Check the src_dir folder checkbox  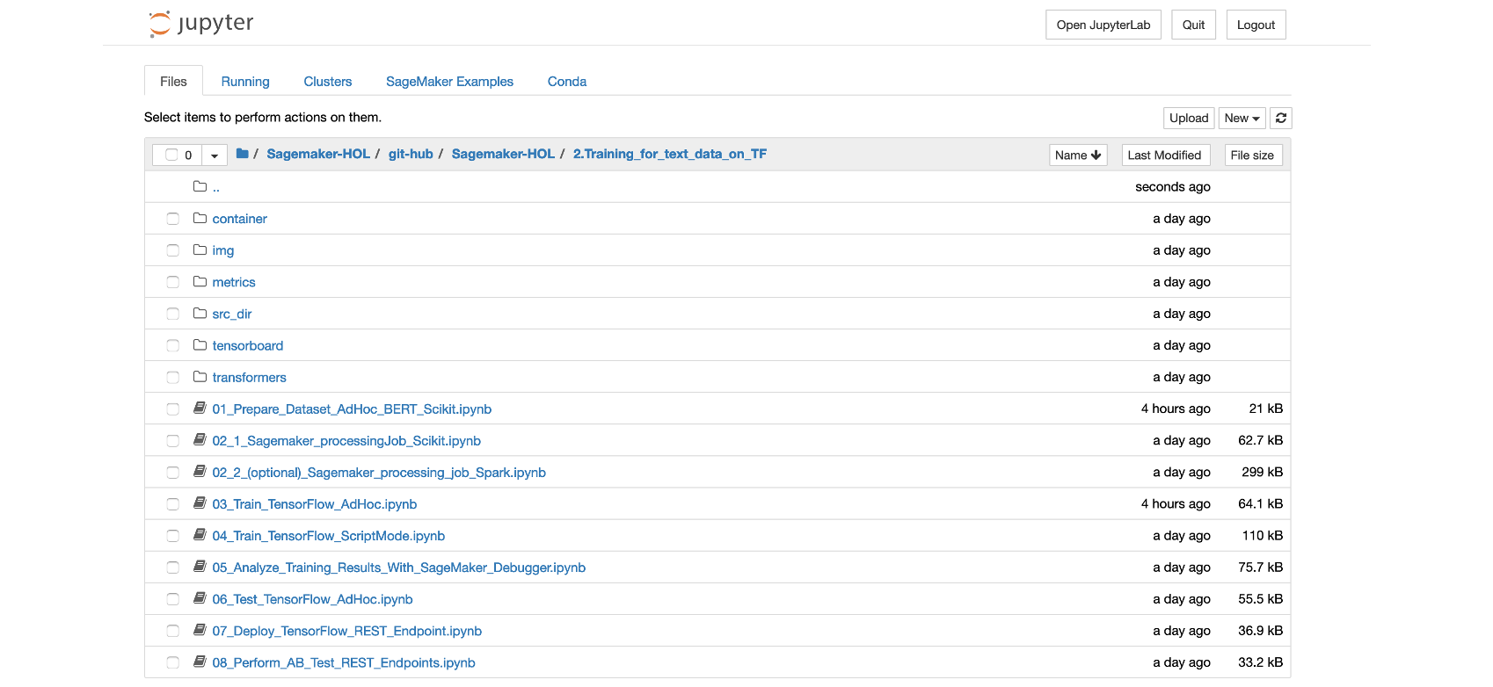click(x=173, y=314)
